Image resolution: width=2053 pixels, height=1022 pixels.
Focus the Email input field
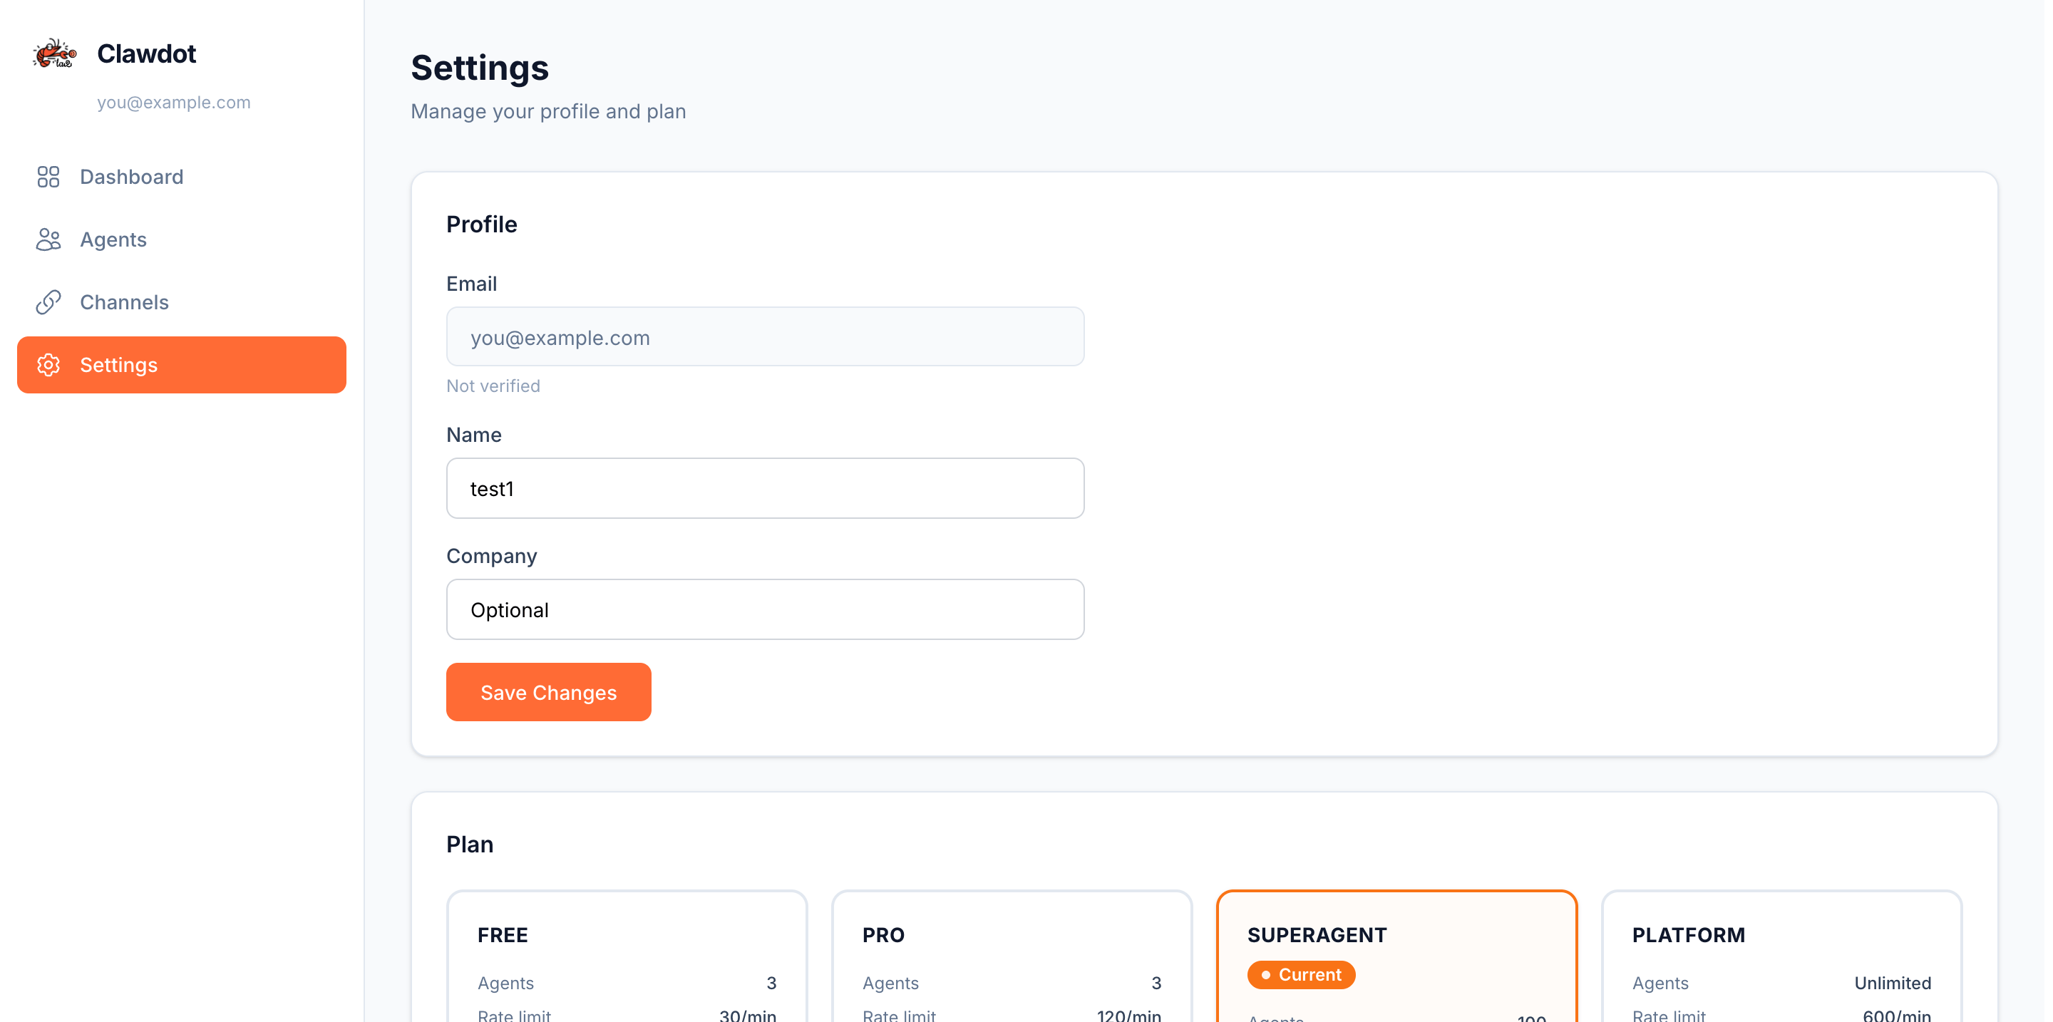coord(765,337)
